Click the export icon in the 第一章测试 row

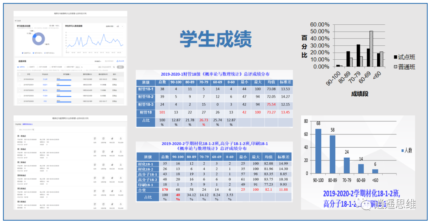click(x=121, y=138)
